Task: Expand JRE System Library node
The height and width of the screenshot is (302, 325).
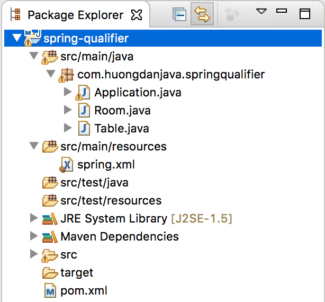Action: click(34, 218)
